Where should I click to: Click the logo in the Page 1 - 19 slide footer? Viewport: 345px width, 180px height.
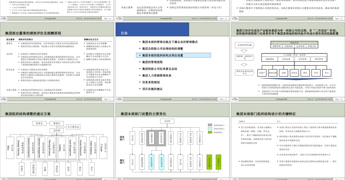[x=235, y=99]
